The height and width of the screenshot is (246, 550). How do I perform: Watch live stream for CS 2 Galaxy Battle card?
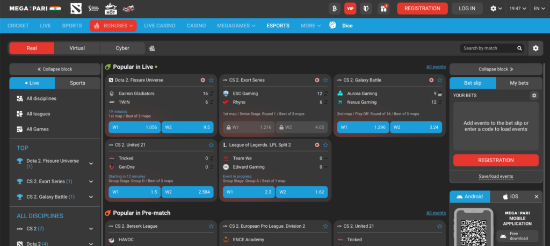point(431,80)
